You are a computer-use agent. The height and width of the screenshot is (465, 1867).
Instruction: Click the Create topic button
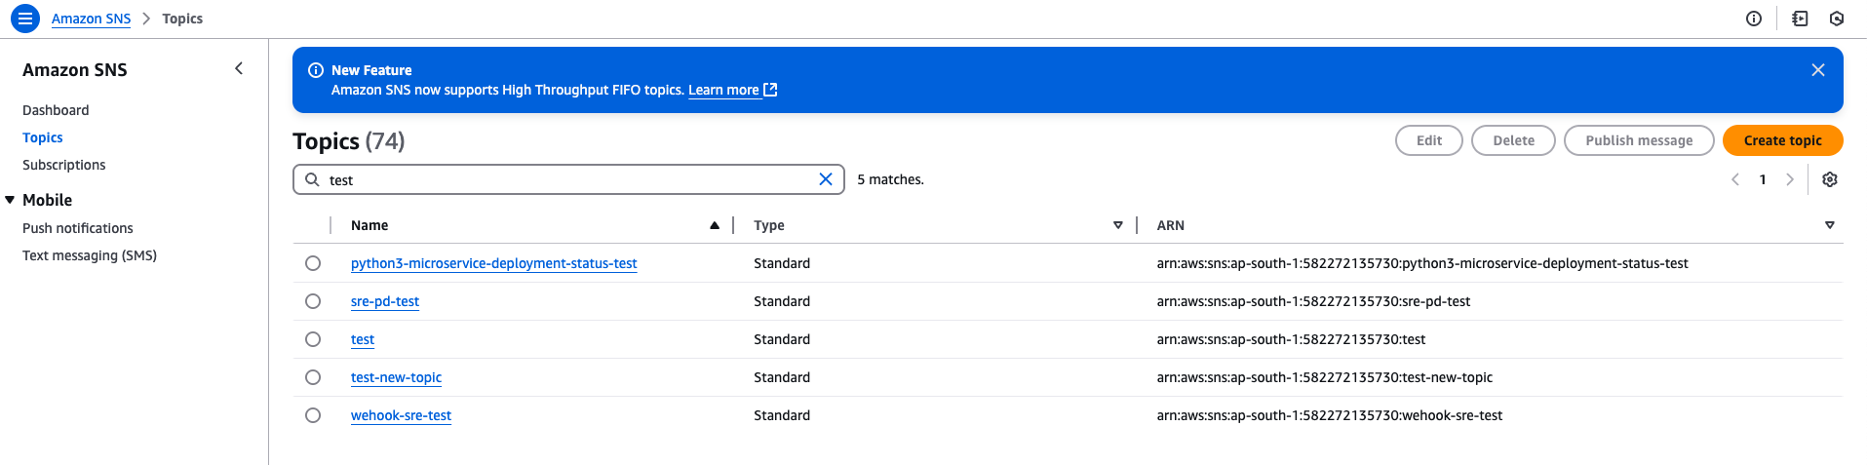click(1782, 140)
